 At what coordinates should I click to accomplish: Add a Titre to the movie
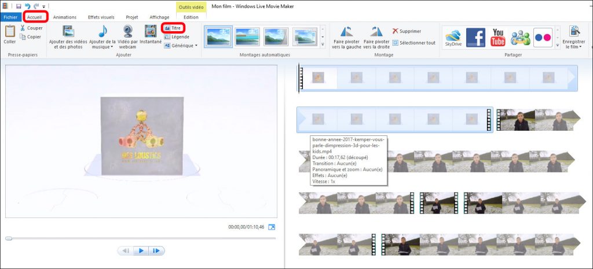pyautogui.click(x=174, y=28)
